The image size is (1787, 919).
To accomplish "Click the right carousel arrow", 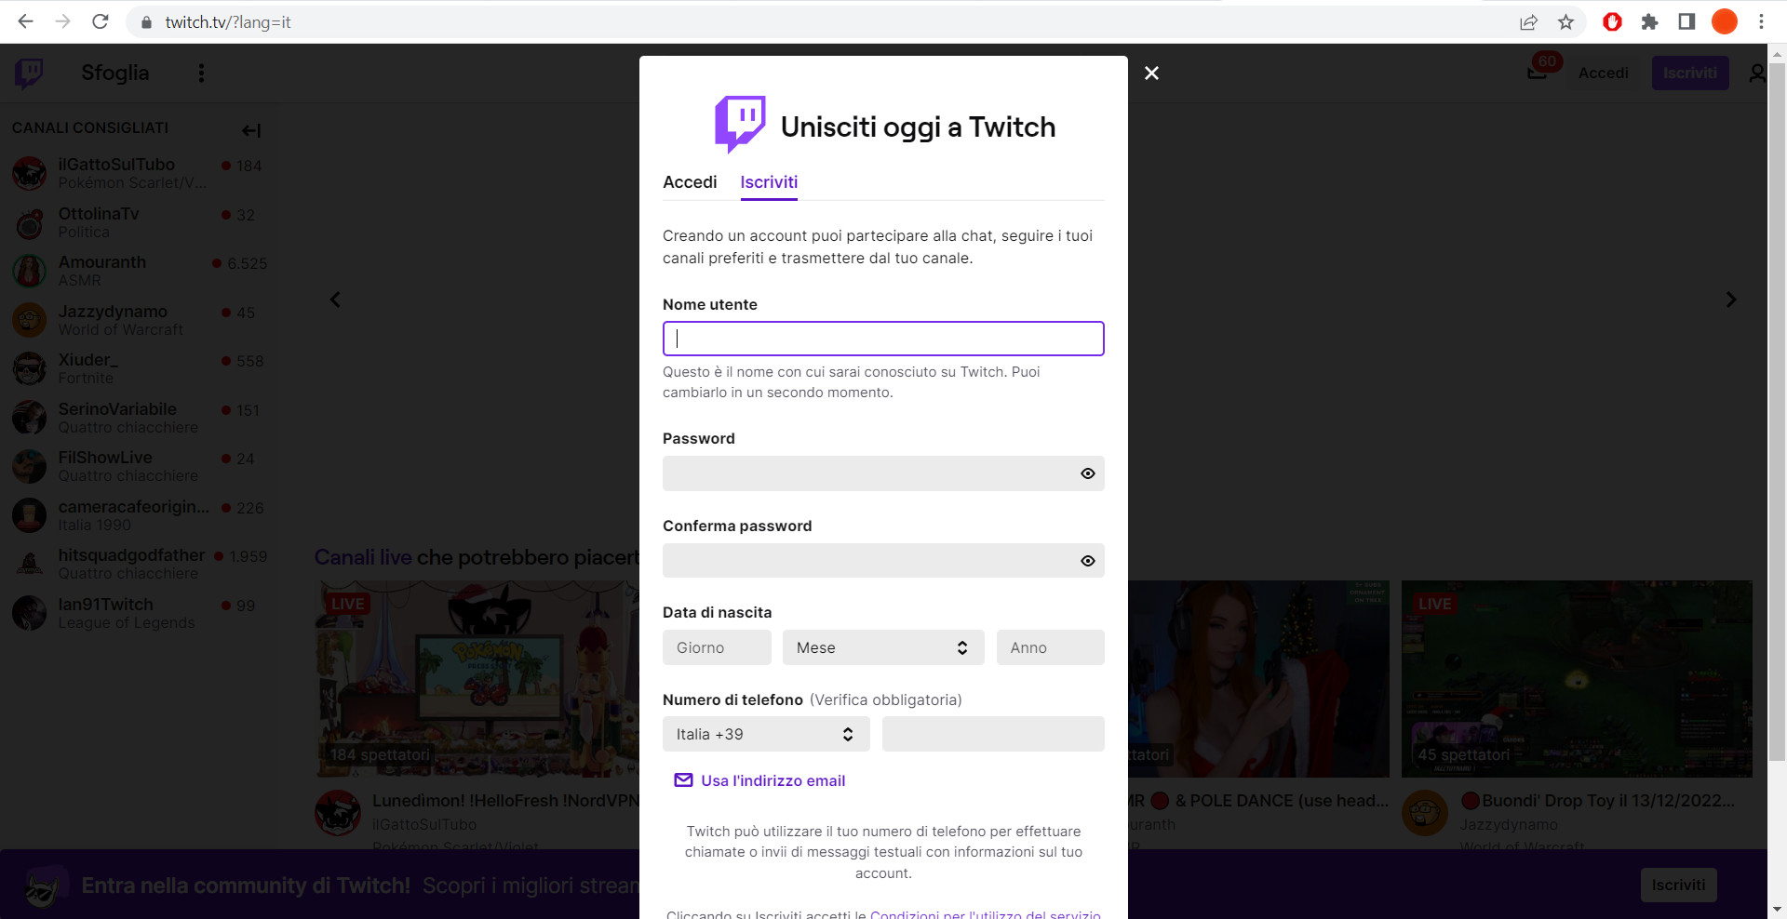I will pos(1731,300).
